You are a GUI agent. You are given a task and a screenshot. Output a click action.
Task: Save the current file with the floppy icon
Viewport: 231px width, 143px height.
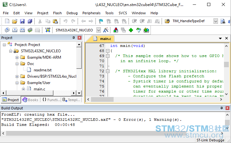22,21
